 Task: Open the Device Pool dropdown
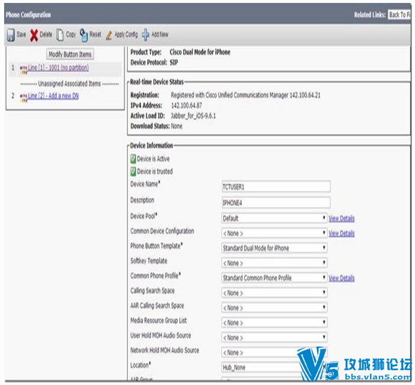point(274,218)
